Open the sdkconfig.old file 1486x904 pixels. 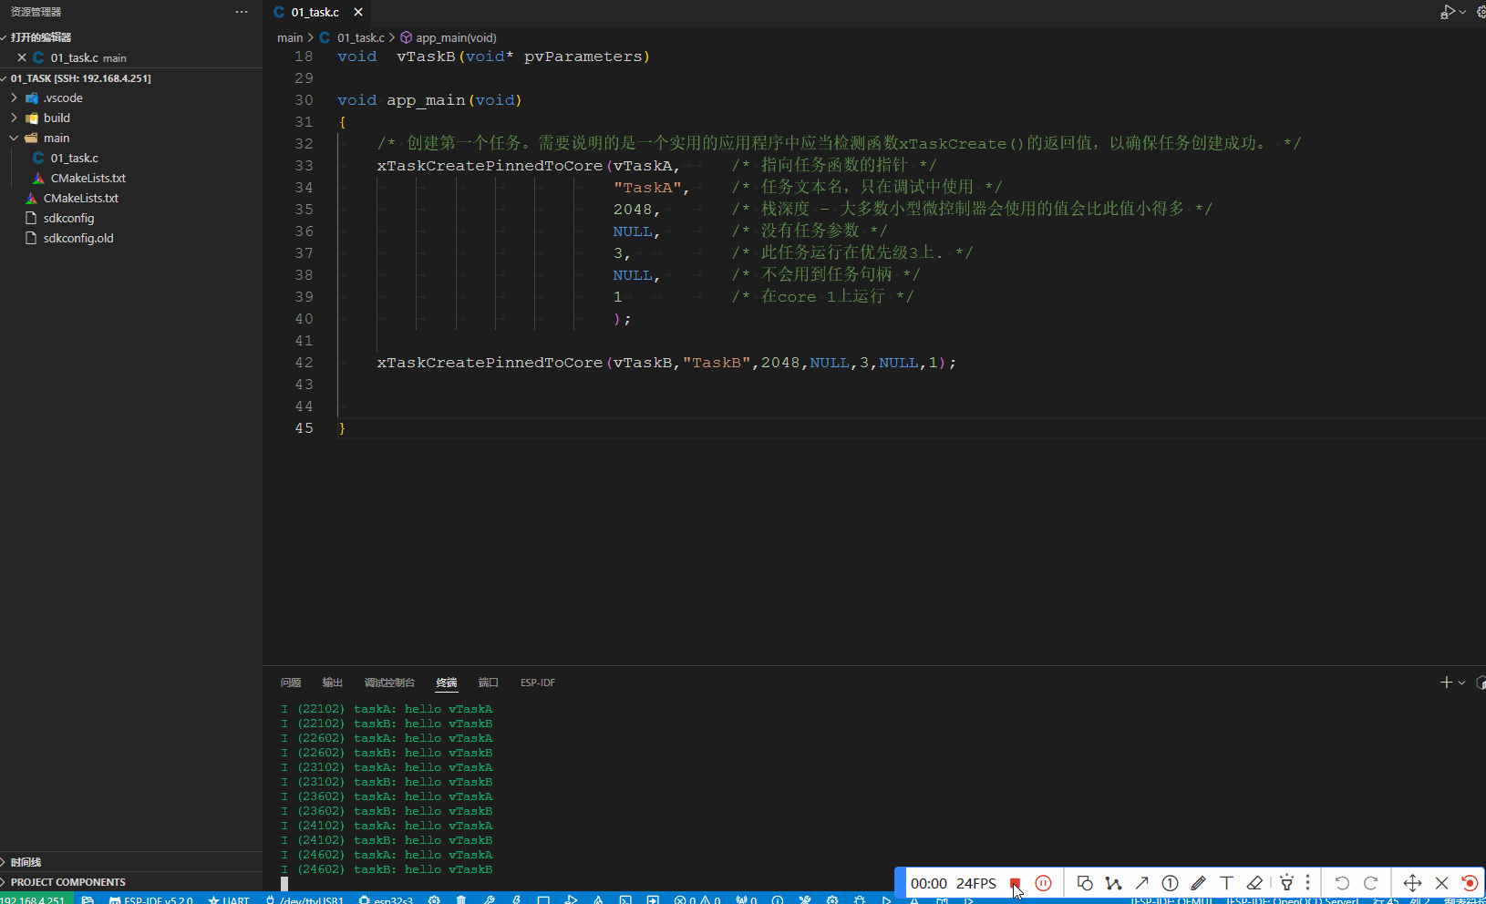[x=78, y=239]
